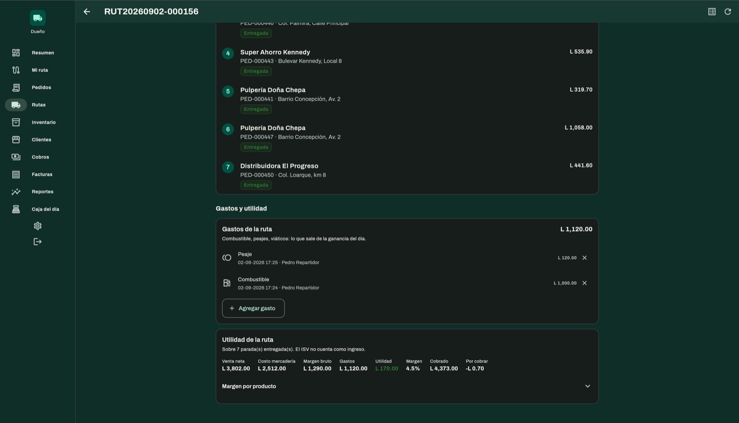Screen dimensions: 739x423
Task: Open Pedidos menu label
Action: (42, 88)
